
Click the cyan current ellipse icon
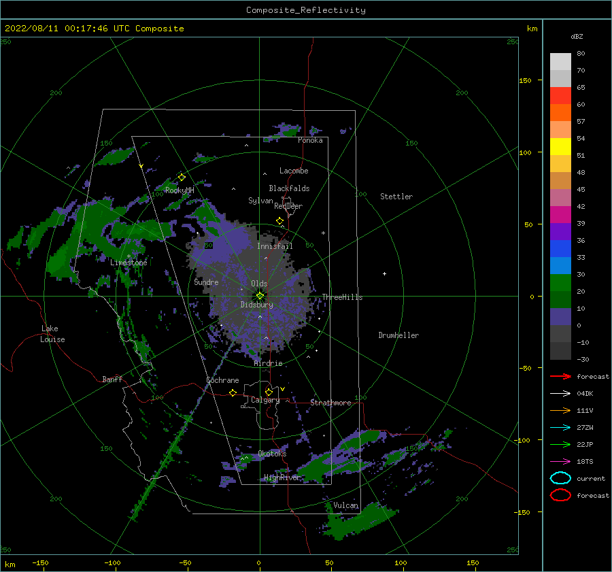coord(560,478)
